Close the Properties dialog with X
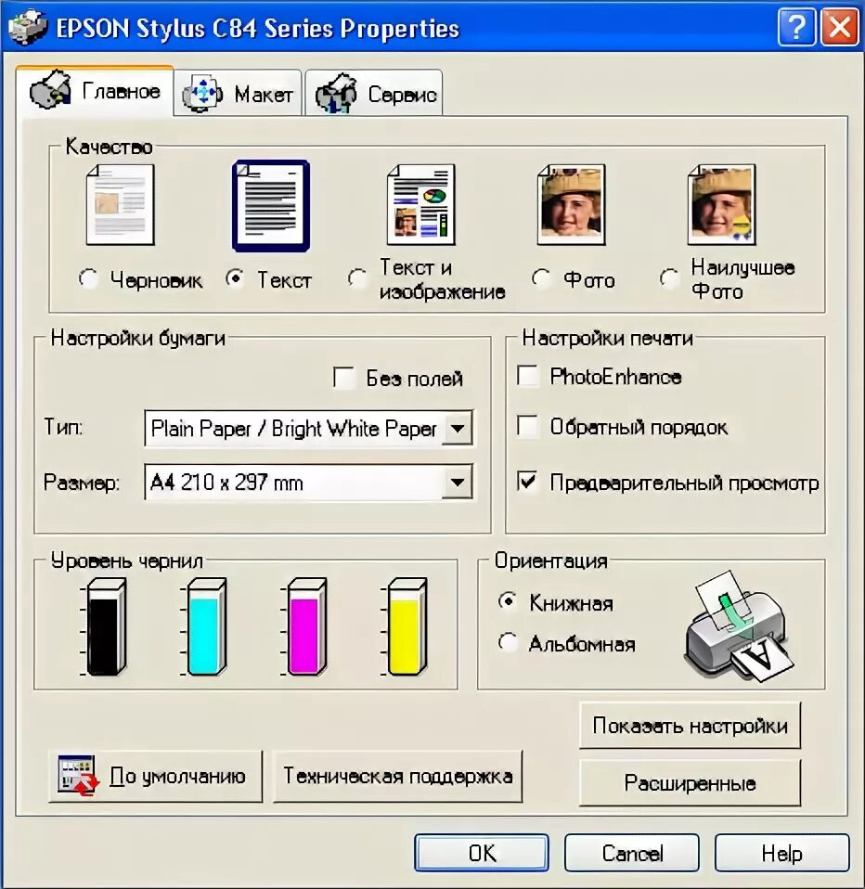Image resolution: width=865 pixels, height=889 pixels. (x=839, y=27)
